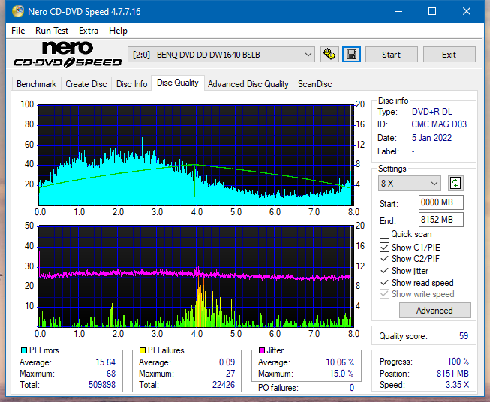490x402 pixels.
Task: Switch to the Advanced Disc Quality tab
Action: coord(248,84)
